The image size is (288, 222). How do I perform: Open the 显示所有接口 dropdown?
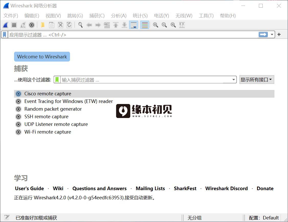point(257,80)
